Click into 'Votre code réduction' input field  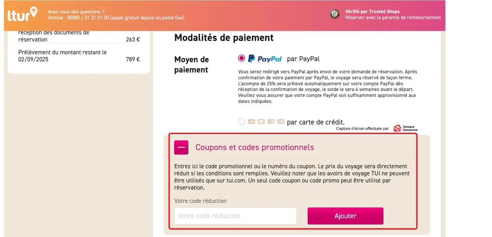click(235, 216)
